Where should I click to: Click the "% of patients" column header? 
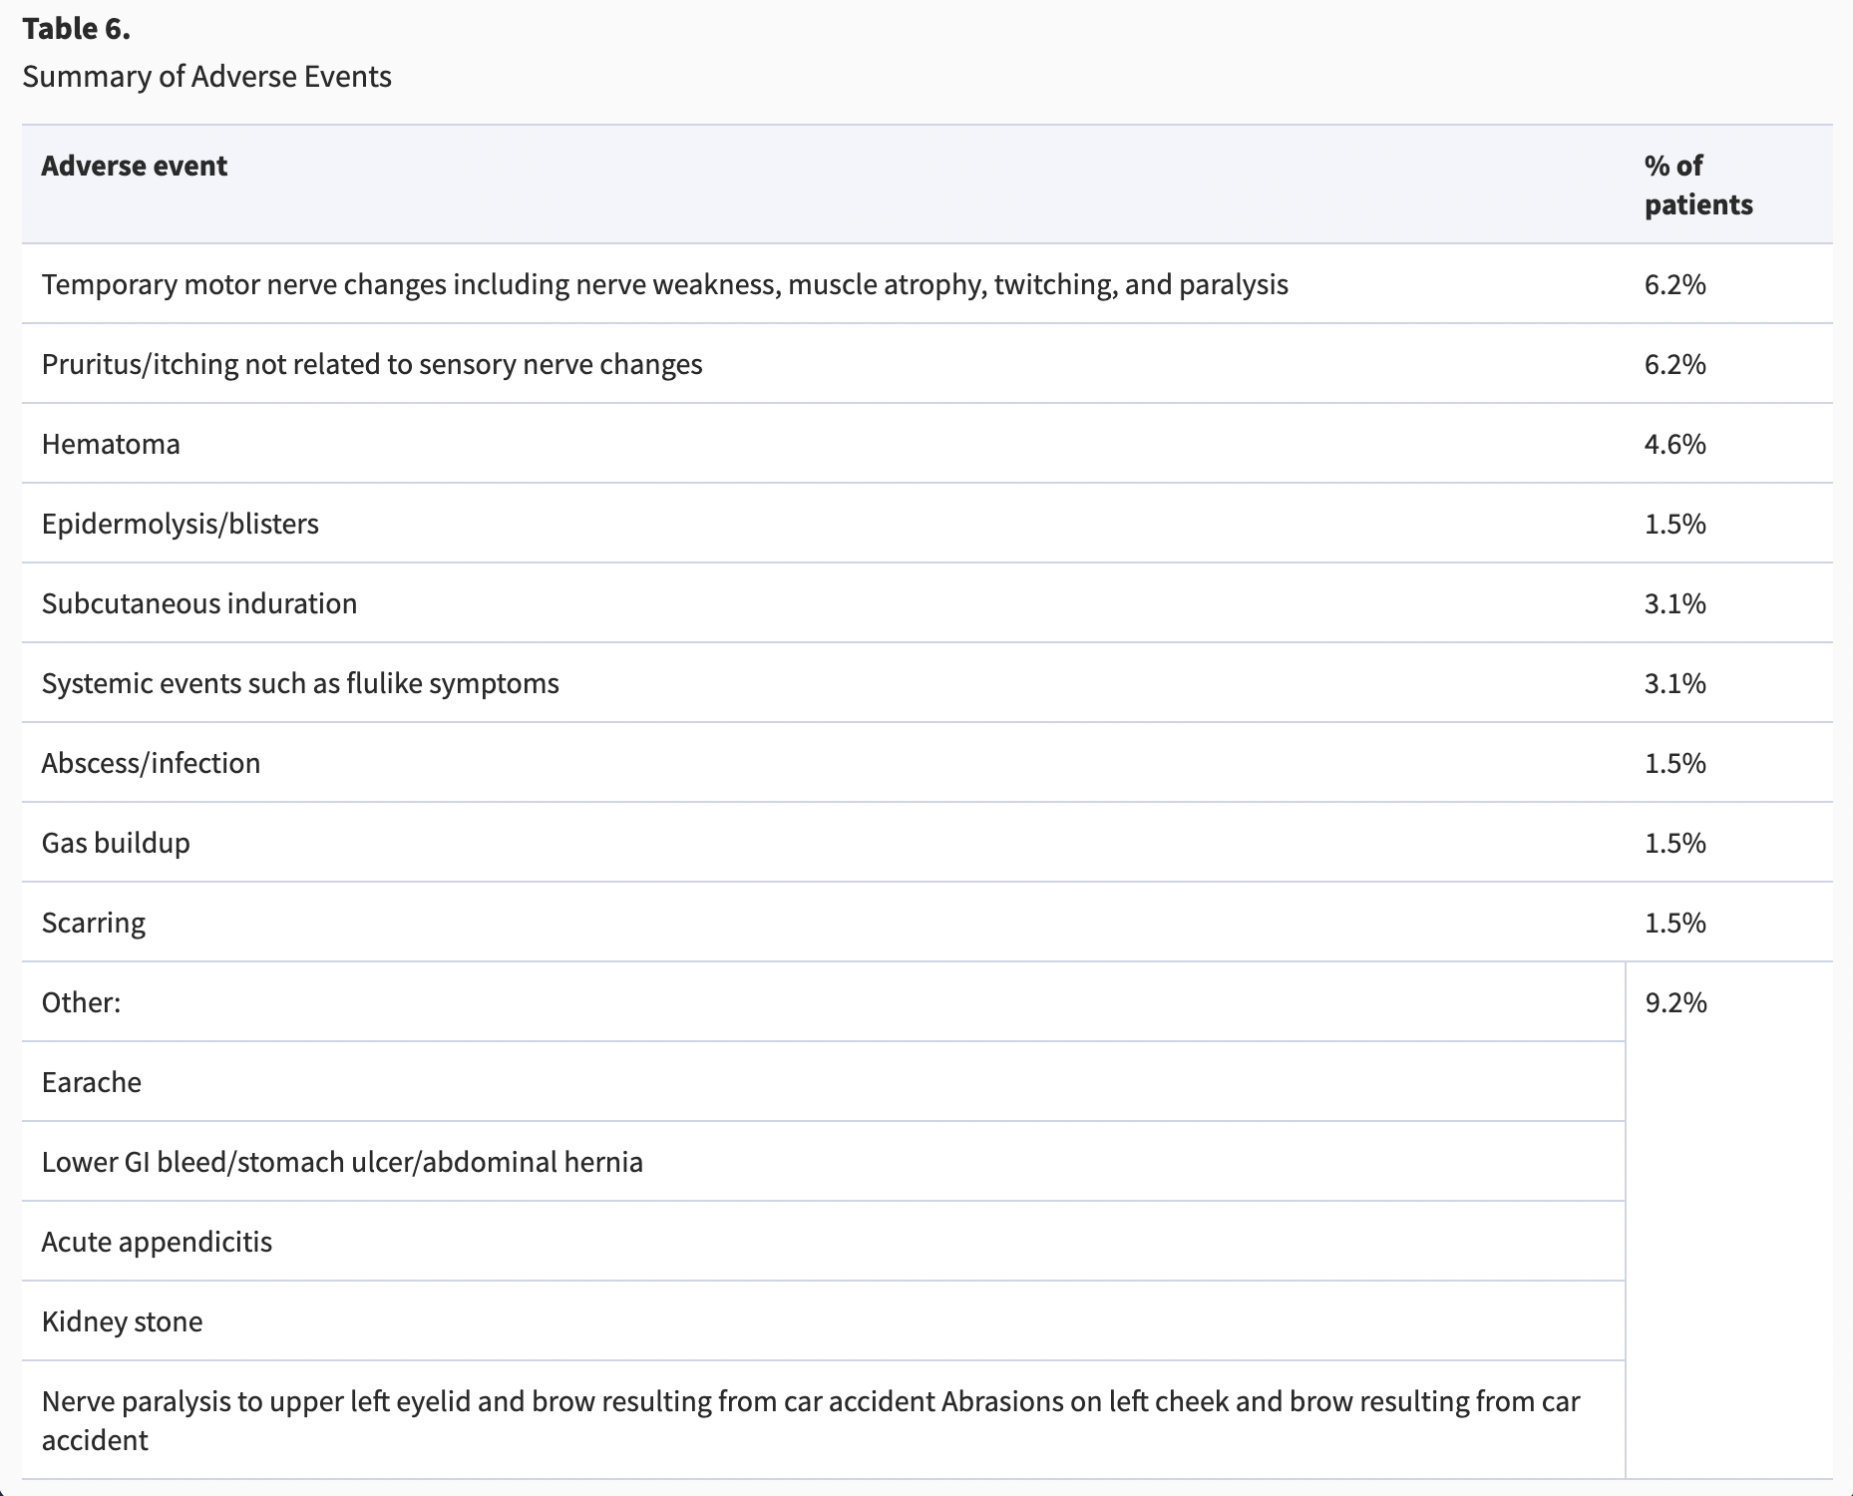coord(1697,185)
